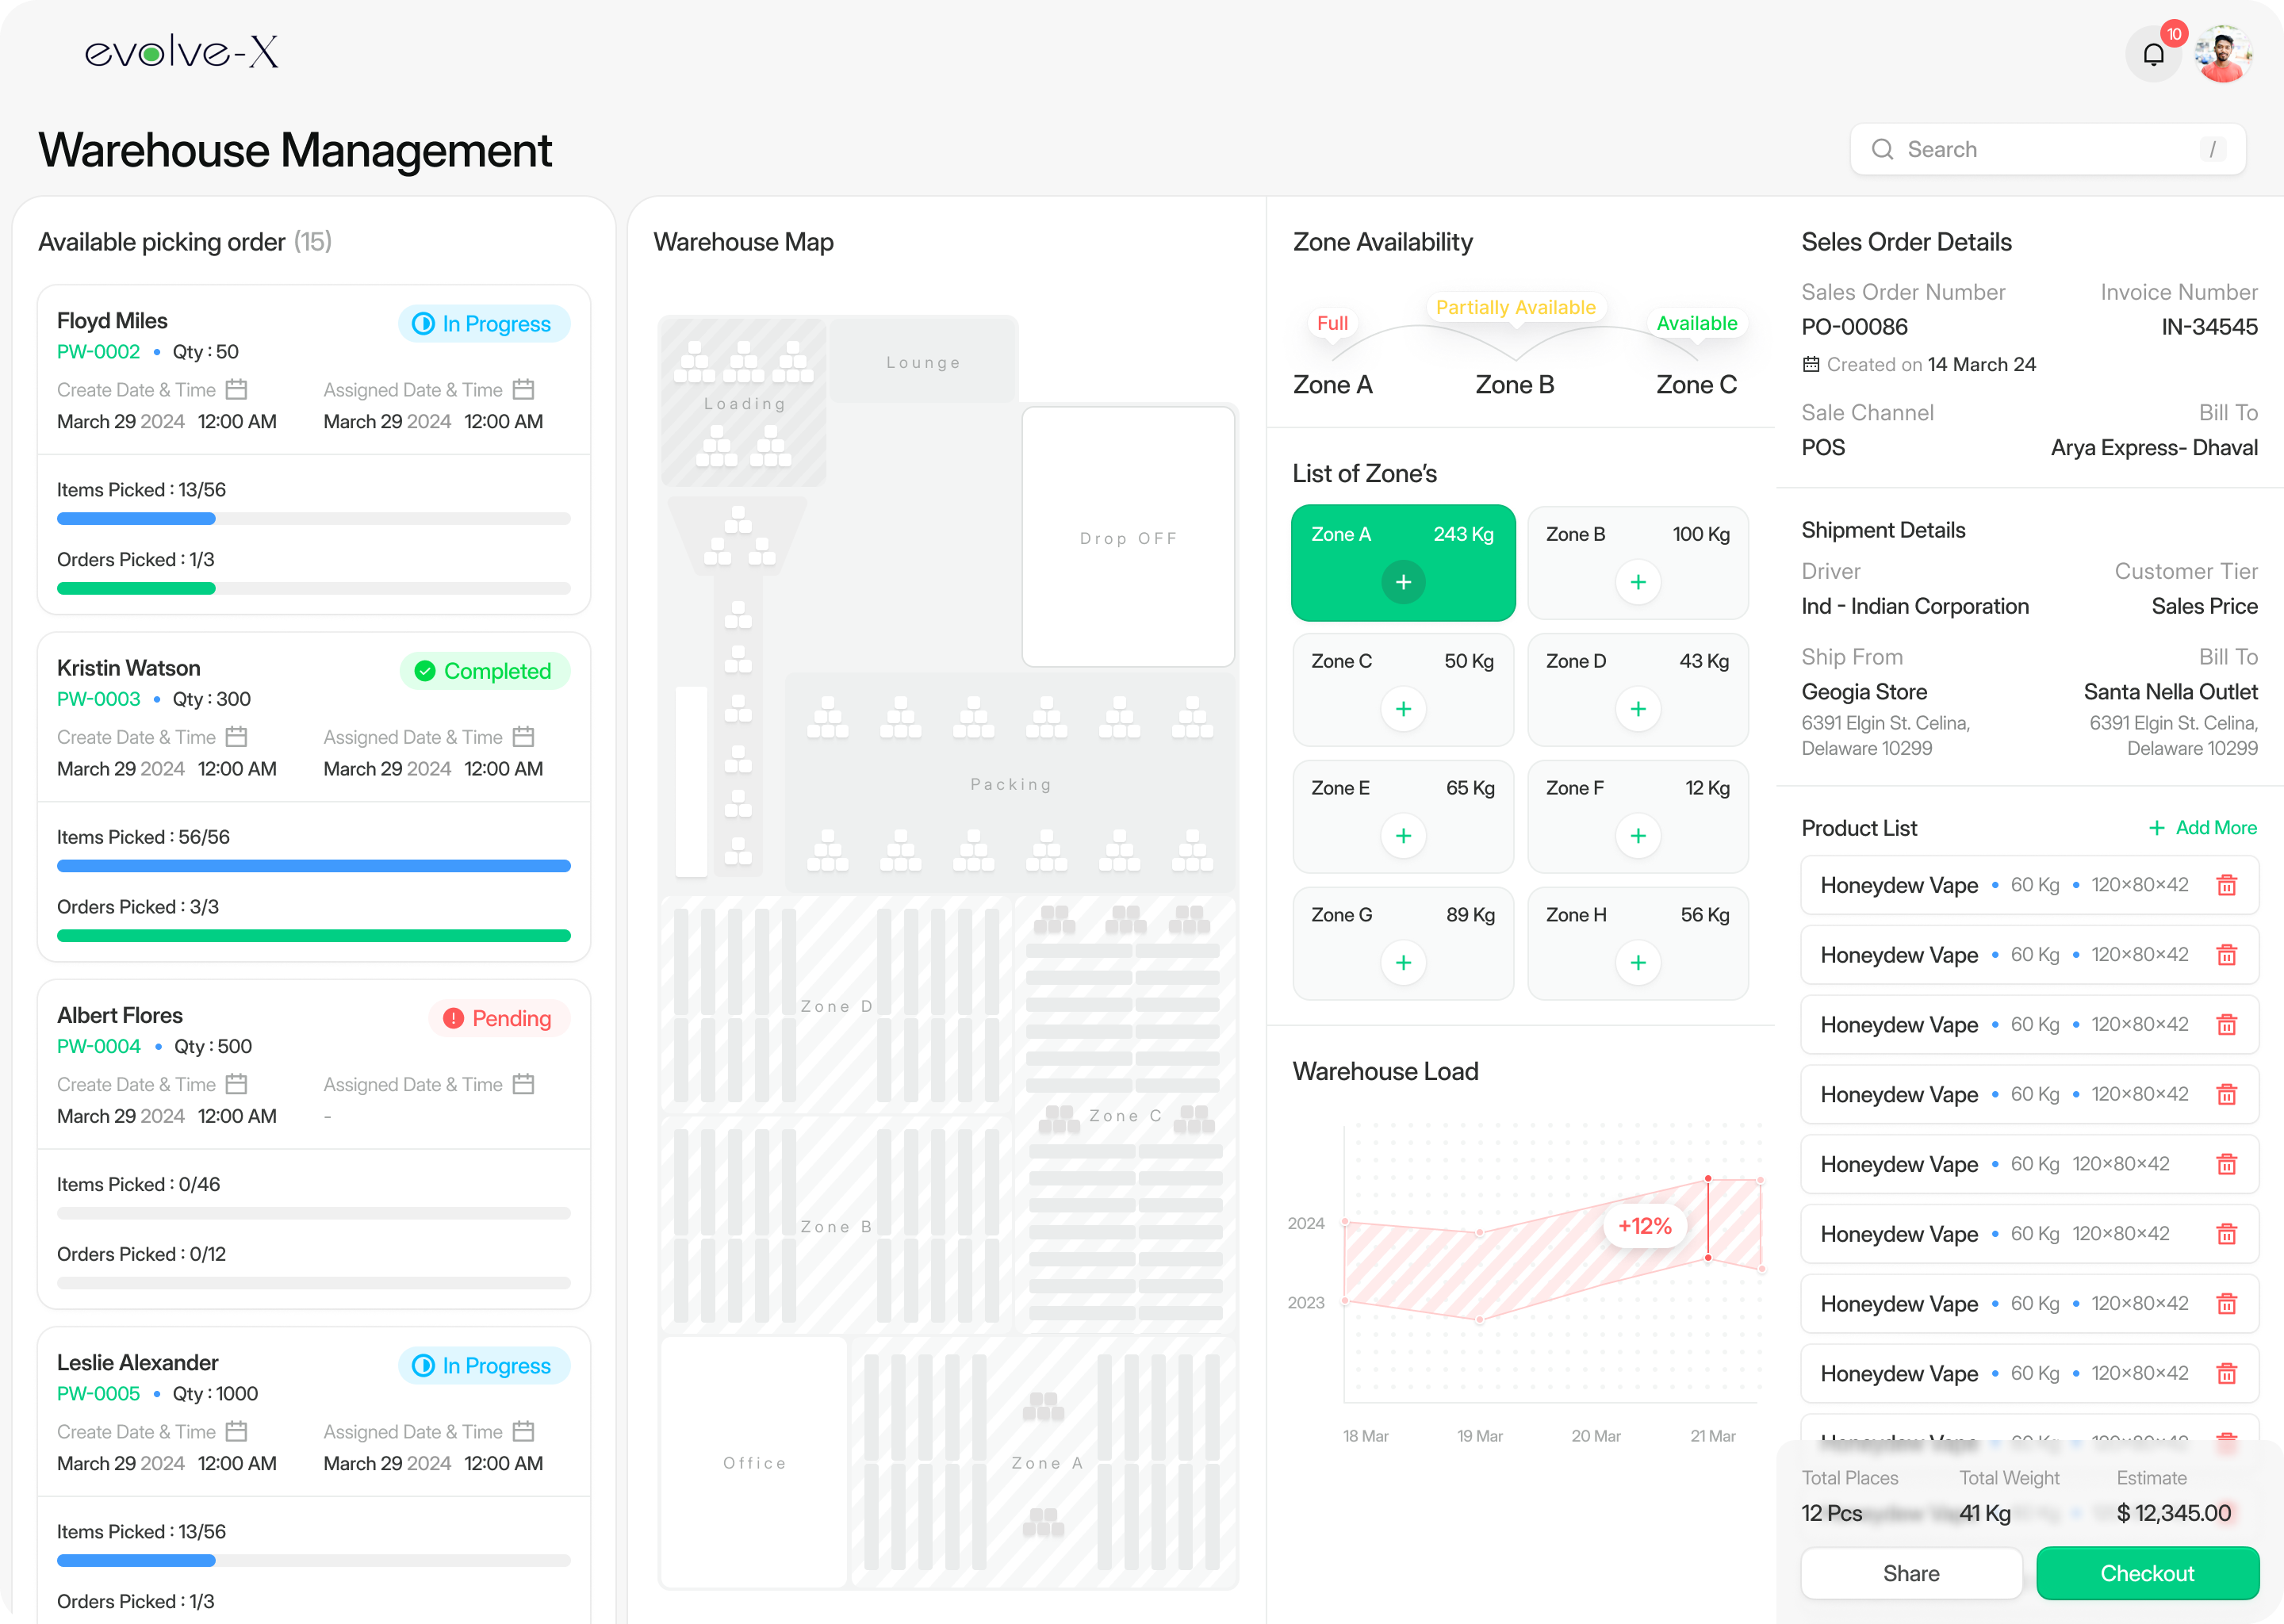
Task: Open the notifications bell icon
Action: click(x=2153, y=54)
